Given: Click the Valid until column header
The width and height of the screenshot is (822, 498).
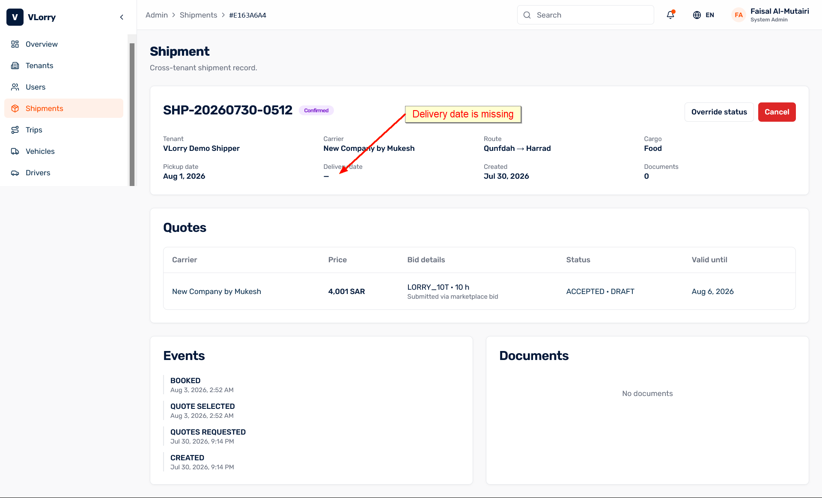Looking at the screenshot, I should 709,260.
